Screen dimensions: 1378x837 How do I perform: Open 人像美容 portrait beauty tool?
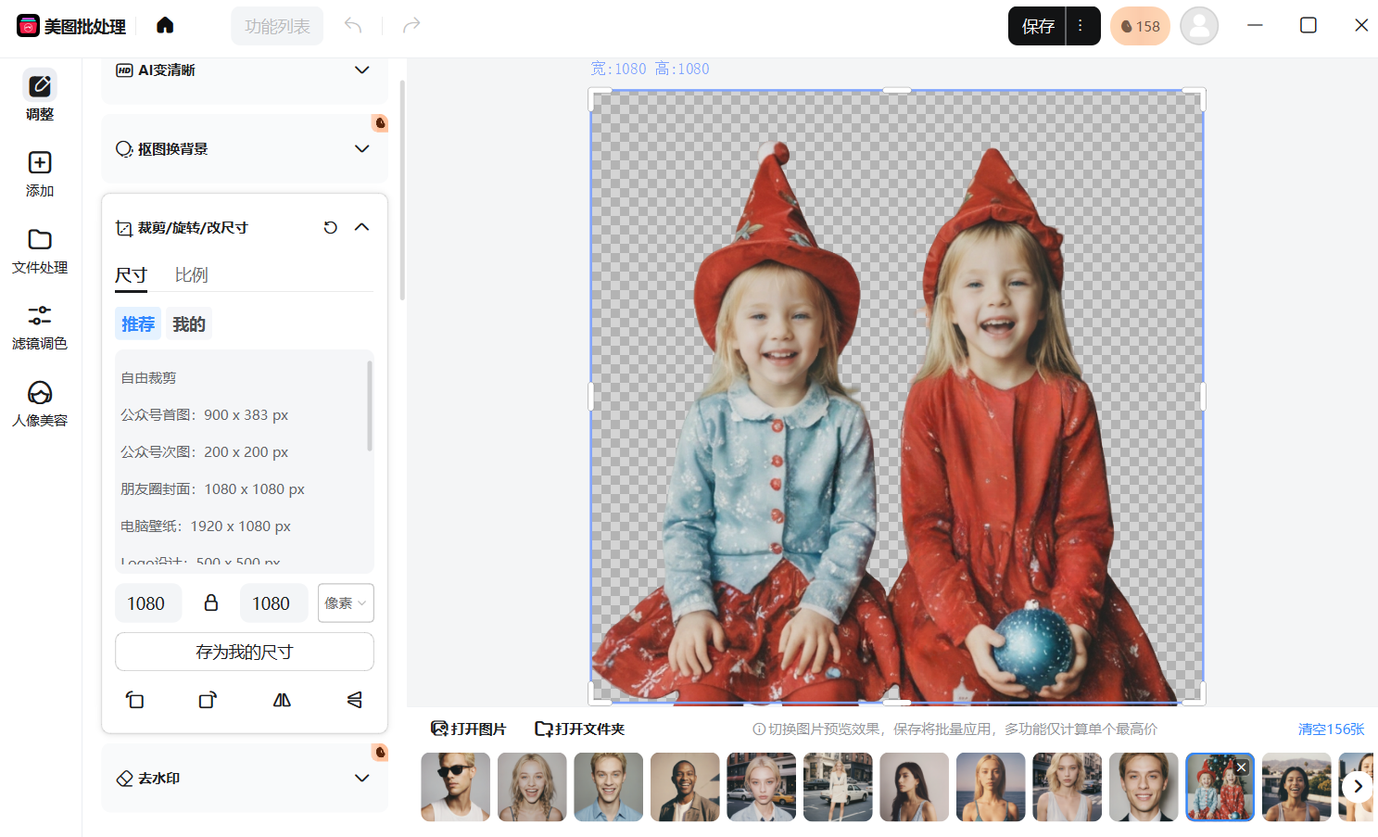[40, 404]
